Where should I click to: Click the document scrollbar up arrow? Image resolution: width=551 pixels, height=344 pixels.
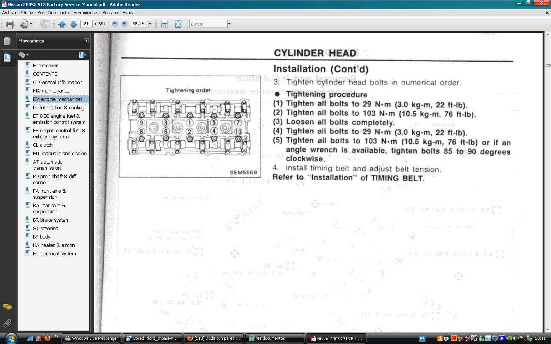tap(548, 35)
